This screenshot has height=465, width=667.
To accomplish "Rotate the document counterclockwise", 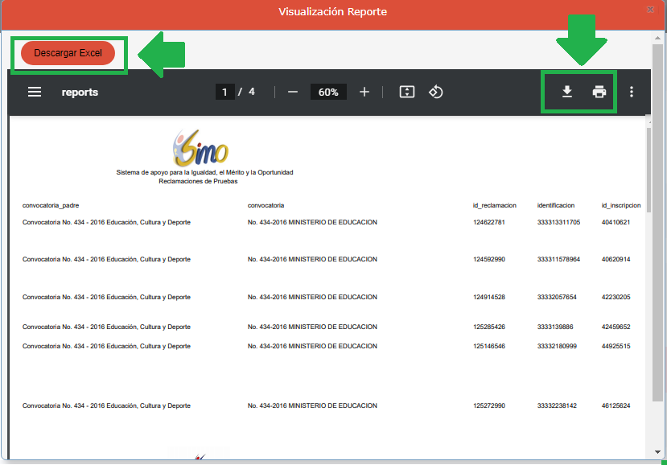I will tap(435, 92).
